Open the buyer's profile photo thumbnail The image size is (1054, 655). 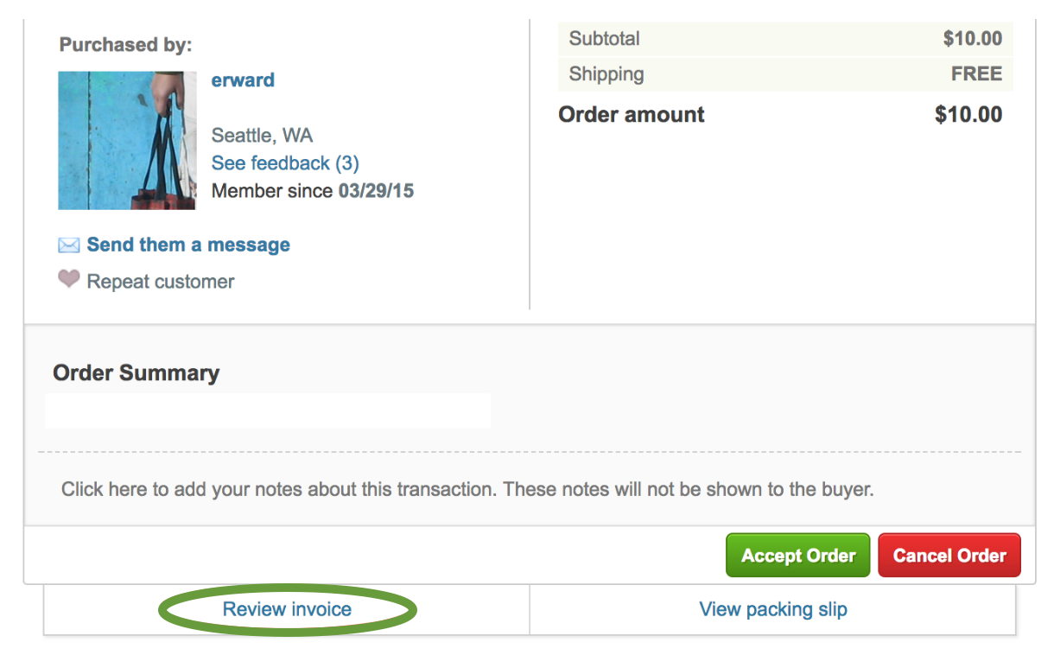pyautogui.click(x=127, y=140)
